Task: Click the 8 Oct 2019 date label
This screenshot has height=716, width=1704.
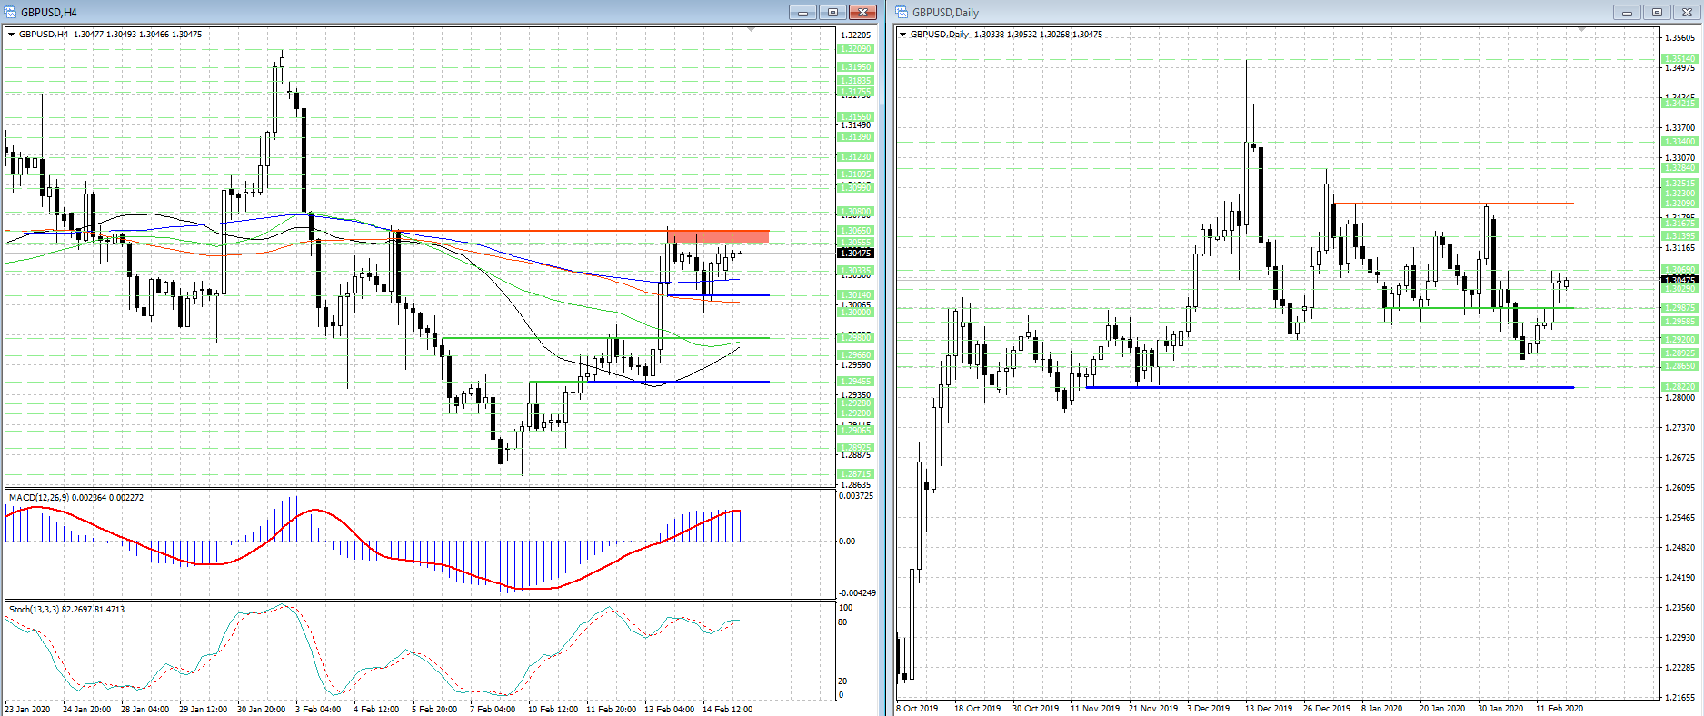Action: coord(918,709)
